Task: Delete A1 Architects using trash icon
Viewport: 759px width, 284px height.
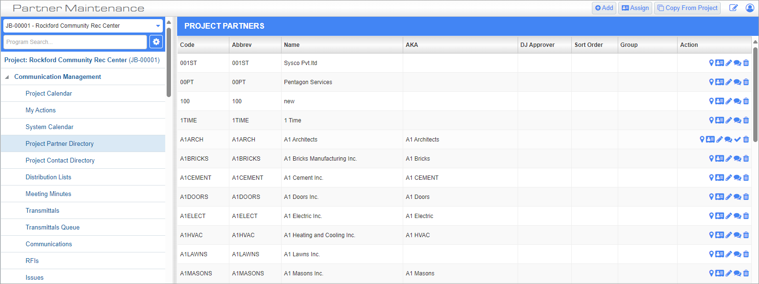Action: click(x=746, y=139)
